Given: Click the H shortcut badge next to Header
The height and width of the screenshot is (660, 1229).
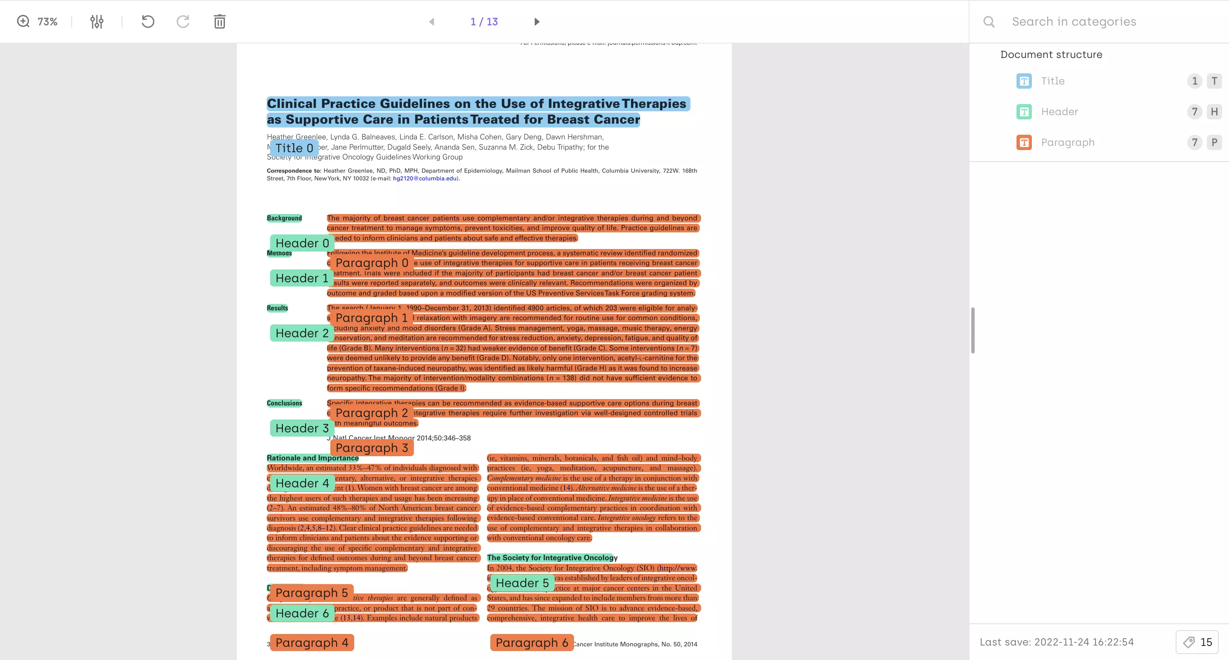Looking at the screenshot, I should tap(1213, 112).
